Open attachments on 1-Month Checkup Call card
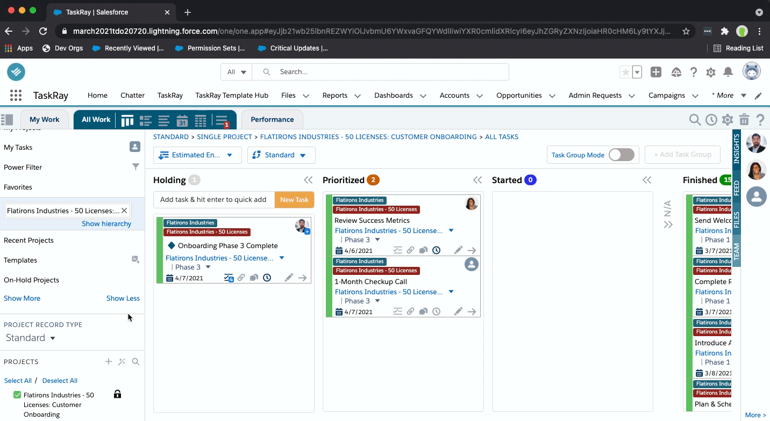Screen dimensions: 770x421 [410, 311]
